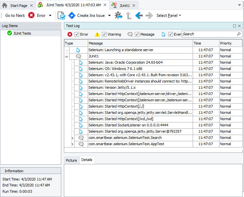Viewport: 244px width, 197px height.
Task: Uncheck the Error filter checkbox
Action: [77, 34]
